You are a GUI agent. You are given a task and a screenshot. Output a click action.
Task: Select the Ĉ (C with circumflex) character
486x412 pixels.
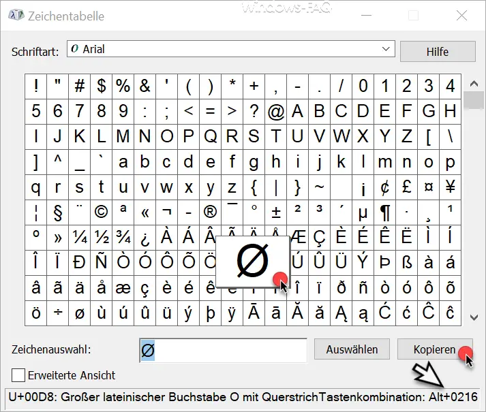(x=429, y=313)
